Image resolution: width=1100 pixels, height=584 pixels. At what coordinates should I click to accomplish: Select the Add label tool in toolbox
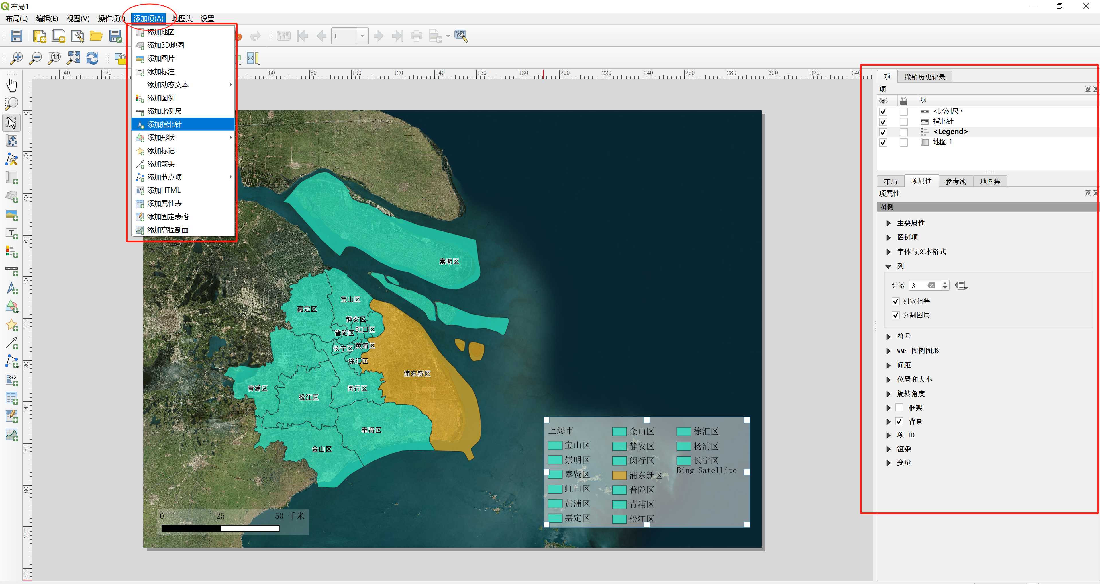click(x=12, y=233)
